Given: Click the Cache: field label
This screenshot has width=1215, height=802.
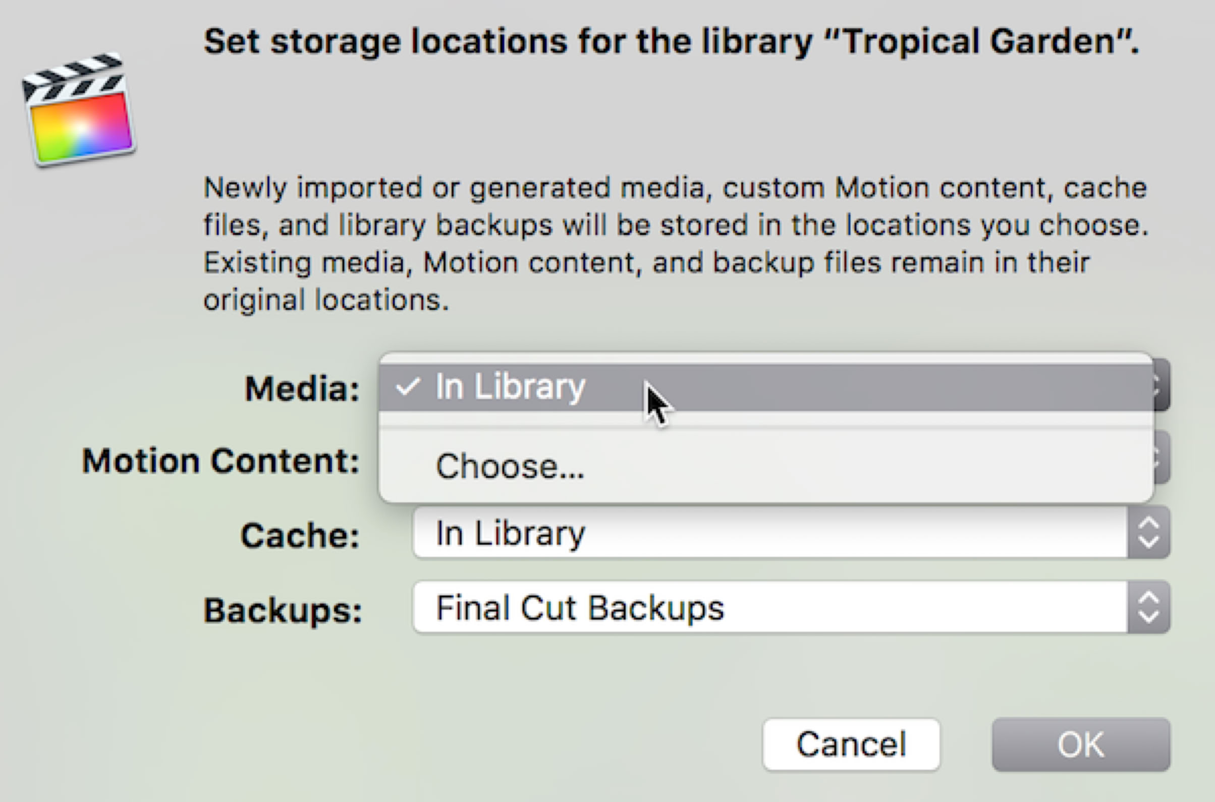Looking at the screenshot, I should (300, 536).
